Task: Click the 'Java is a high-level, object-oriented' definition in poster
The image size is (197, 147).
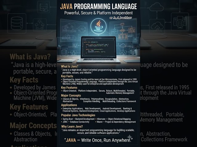Action: tap(99, 71)
